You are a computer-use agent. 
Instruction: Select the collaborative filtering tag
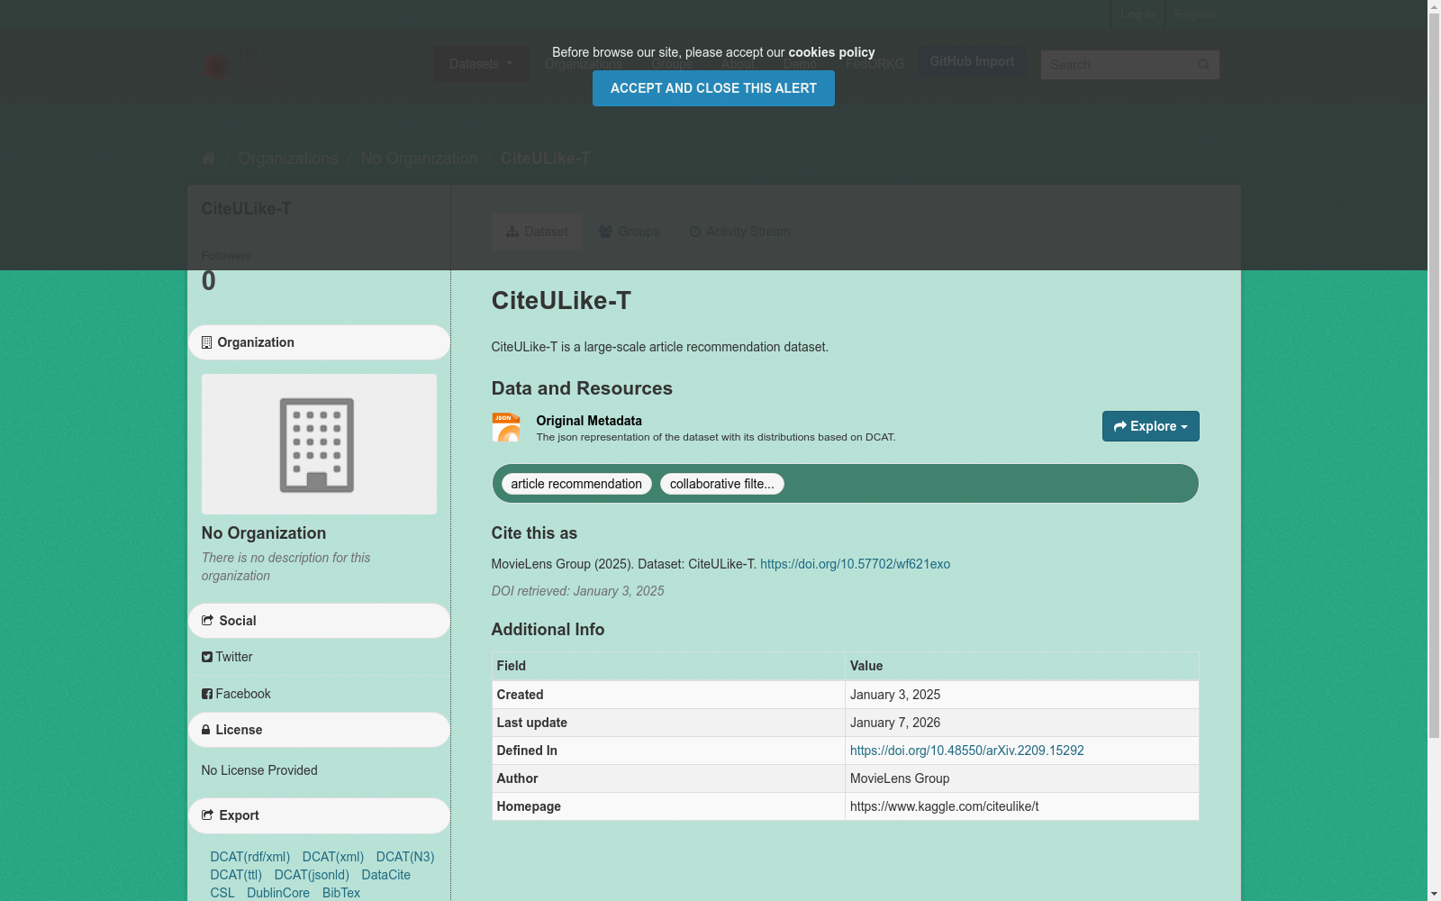pyautogui.click(x=722, y=484)
